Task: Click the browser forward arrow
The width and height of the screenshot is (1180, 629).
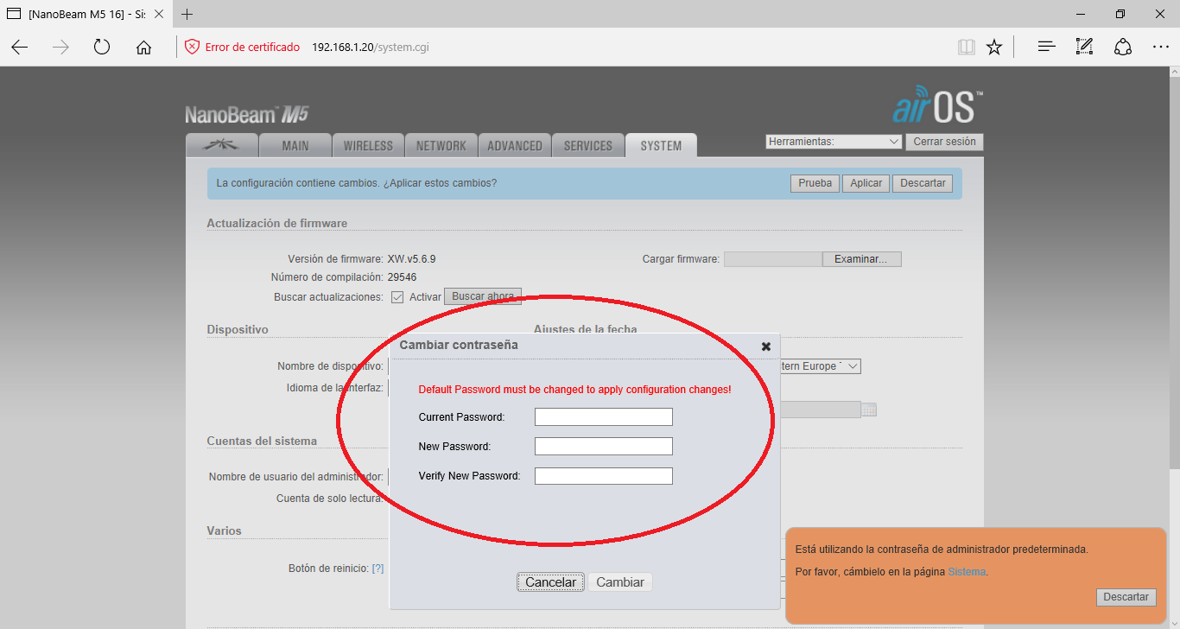Action: [x=60, y=47]
